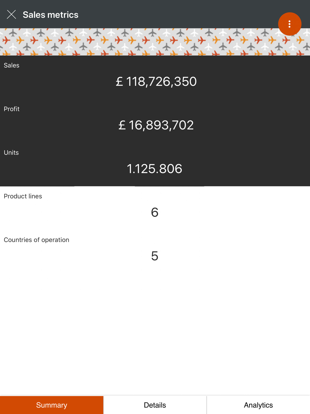Click the Sales metrics title text

pyautogui.click(x=51, y=15)
